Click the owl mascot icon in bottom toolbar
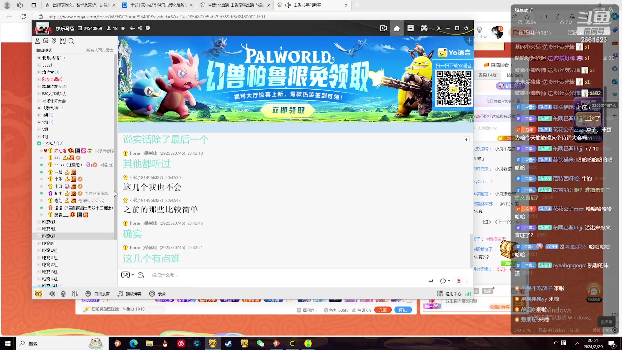Image resolution: width=622 pixels, height=350 pixels. pyautogui.click(x=38, y=294)
